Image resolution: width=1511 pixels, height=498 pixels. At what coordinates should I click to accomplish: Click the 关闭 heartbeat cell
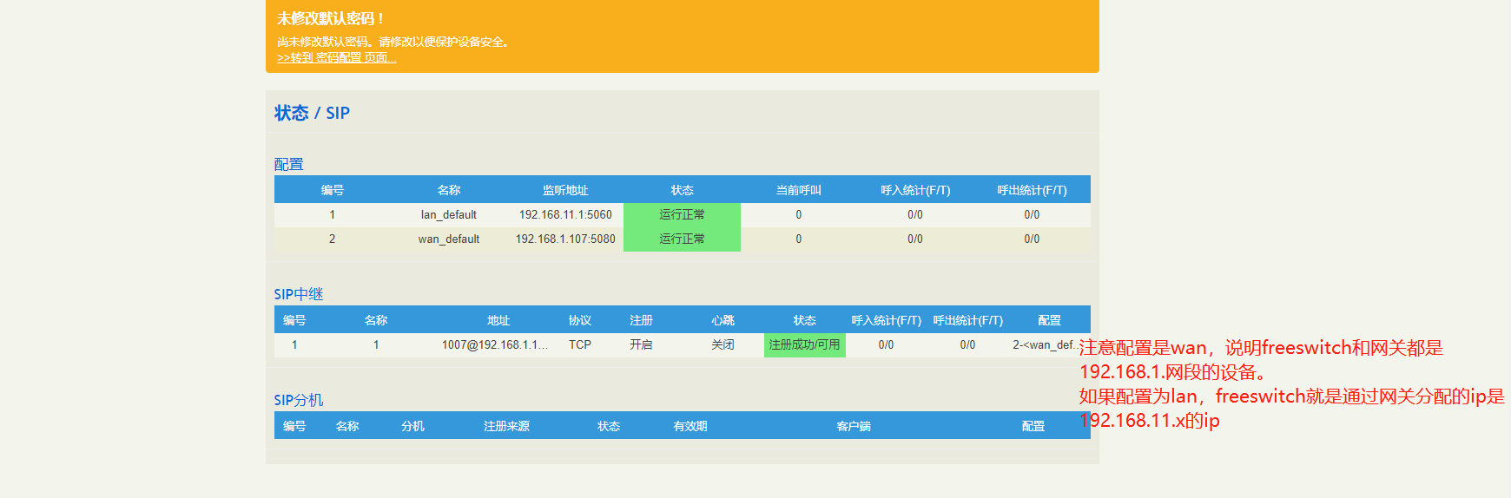coord(723,344)
